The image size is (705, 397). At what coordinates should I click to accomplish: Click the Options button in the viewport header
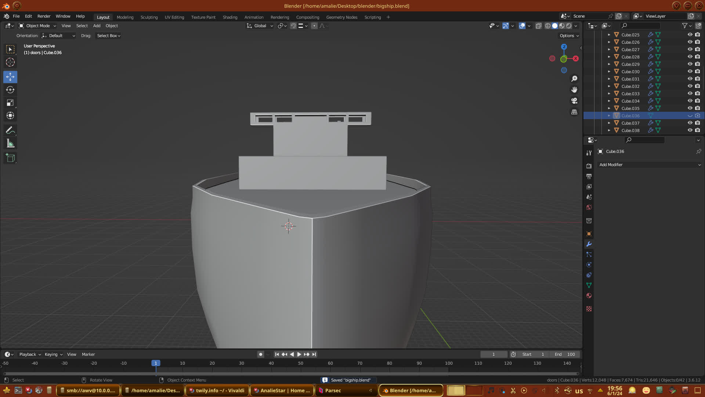tap(569, 36)
